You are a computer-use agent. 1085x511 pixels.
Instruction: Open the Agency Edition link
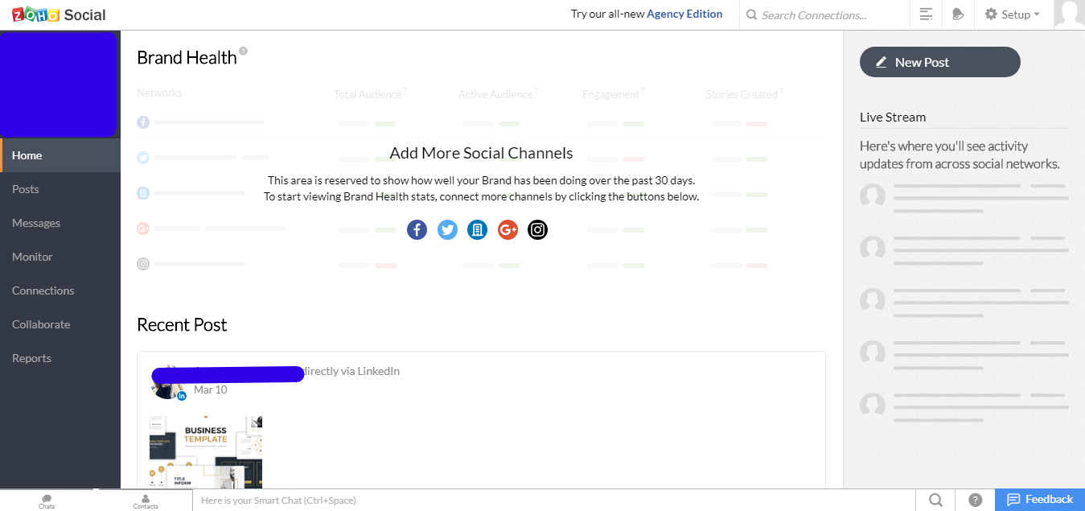pyautogui.click(x=684, y=13)
